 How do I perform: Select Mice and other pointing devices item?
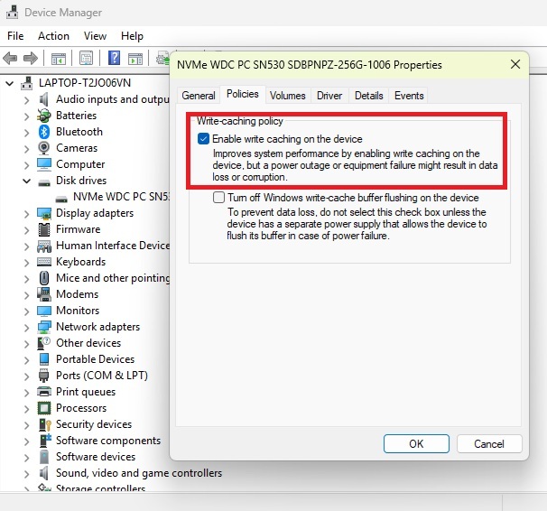[113, 278]
